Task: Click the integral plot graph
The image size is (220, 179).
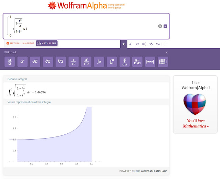Action: pyautogui.click(x=54, y=135)
